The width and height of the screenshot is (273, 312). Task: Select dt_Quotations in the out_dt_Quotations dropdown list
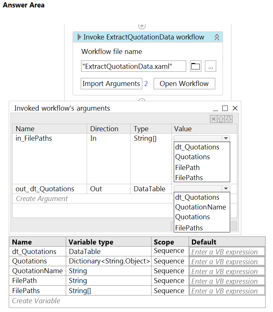[197, 197]
